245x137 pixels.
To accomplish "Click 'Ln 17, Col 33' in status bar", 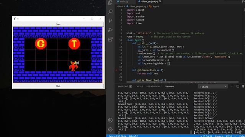I will 206,136.
